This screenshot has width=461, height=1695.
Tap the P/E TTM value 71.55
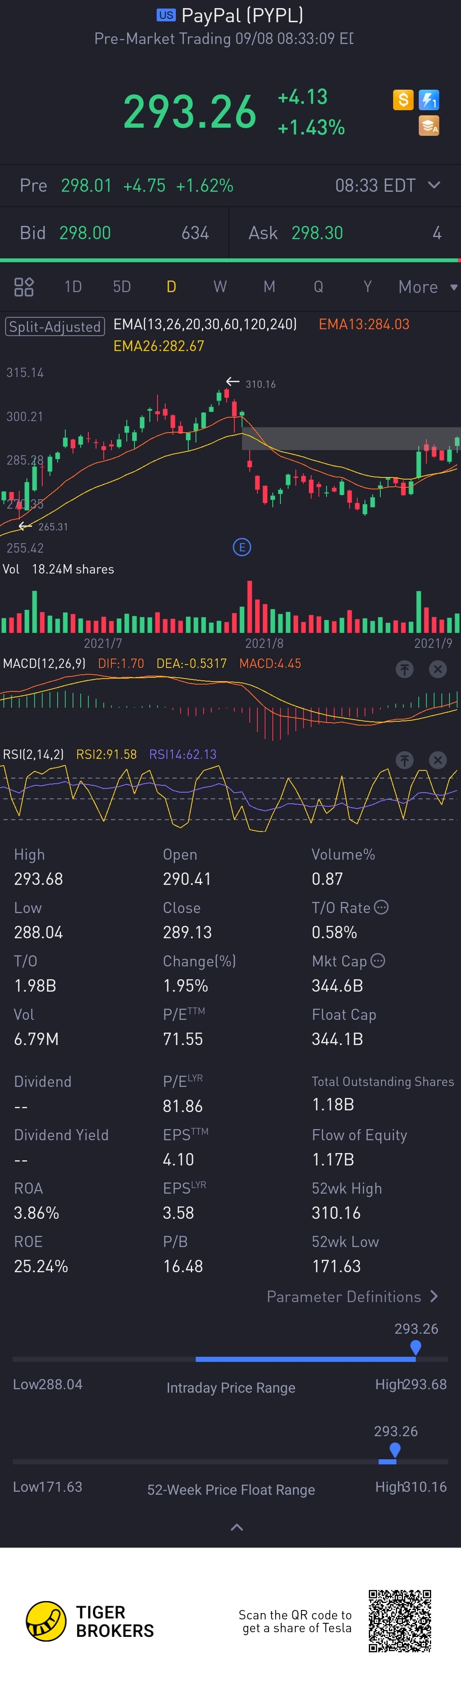[183, 1039]
